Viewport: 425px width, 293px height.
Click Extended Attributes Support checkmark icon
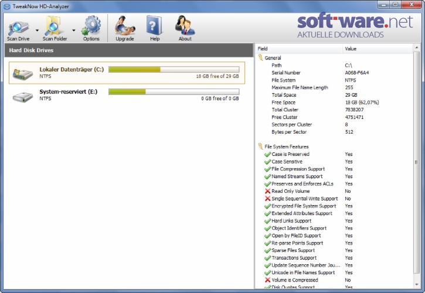267,213
